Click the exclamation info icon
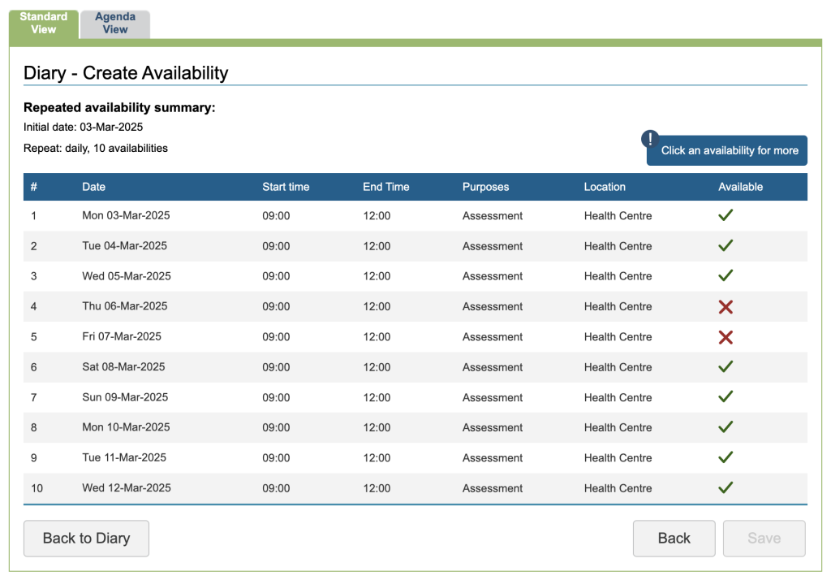 (650, 139)
